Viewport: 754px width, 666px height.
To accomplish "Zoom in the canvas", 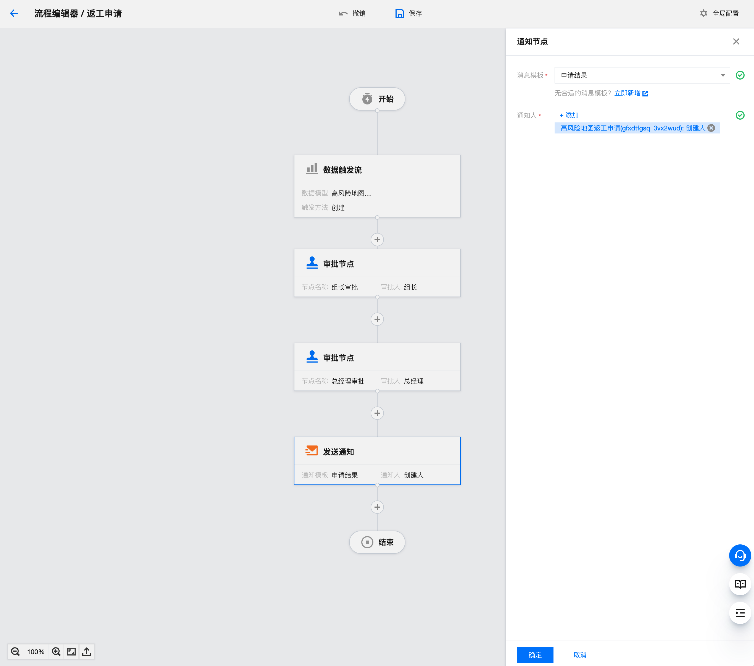I will coord(56,652).
